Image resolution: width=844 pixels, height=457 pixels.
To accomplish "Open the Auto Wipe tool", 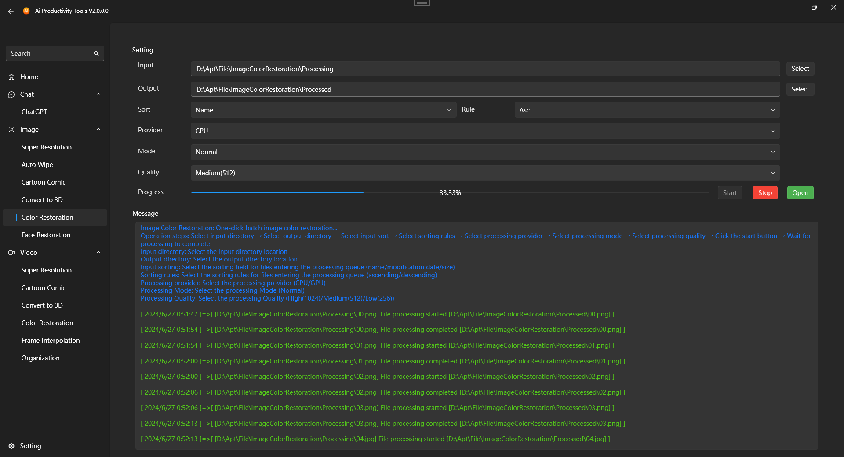I will (55, 165).
